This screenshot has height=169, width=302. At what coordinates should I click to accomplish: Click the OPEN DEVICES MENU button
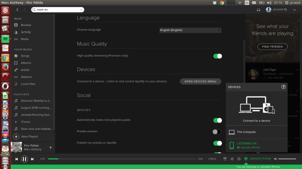tap(200, 82)
